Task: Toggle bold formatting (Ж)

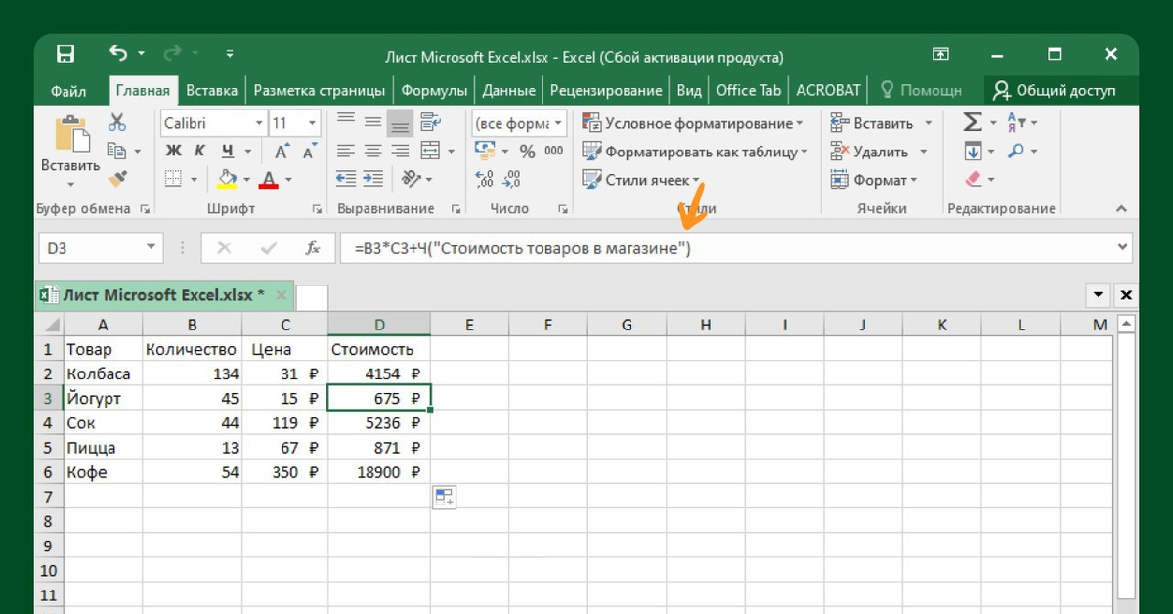Action: (173, 151)
